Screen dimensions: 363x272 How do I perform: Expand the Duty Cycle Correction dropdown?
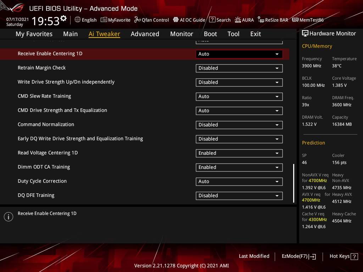pyautogui.click(x=239, y=182)
